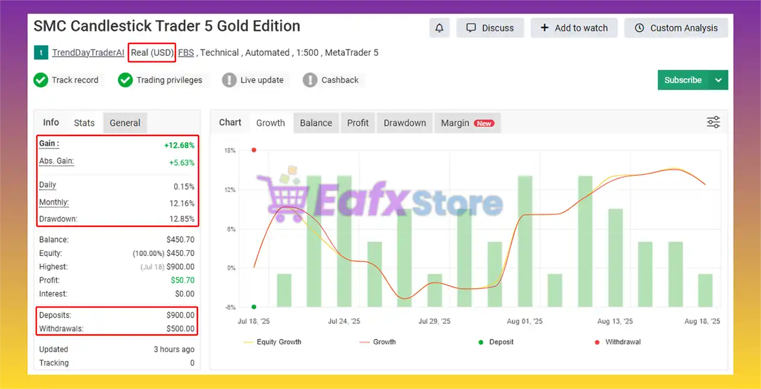Open chart settings sliders icon
The height and width of the screenshot is (389, 761).
point(713,122)
